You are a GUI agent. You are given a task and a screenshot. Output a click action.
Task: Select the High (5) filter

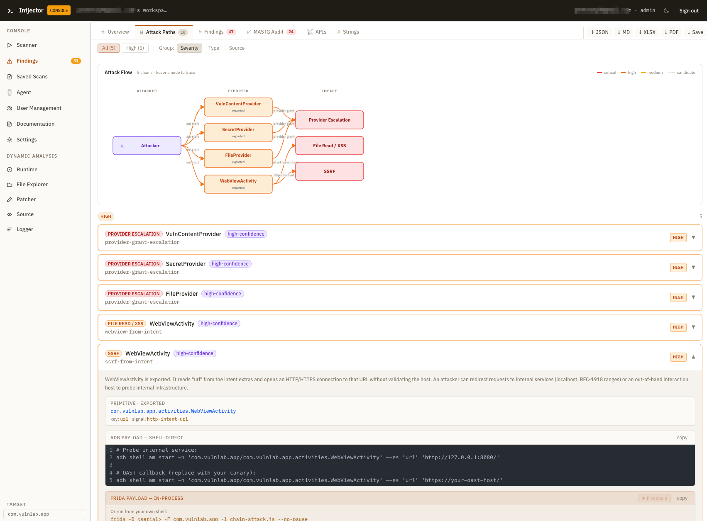135,48
